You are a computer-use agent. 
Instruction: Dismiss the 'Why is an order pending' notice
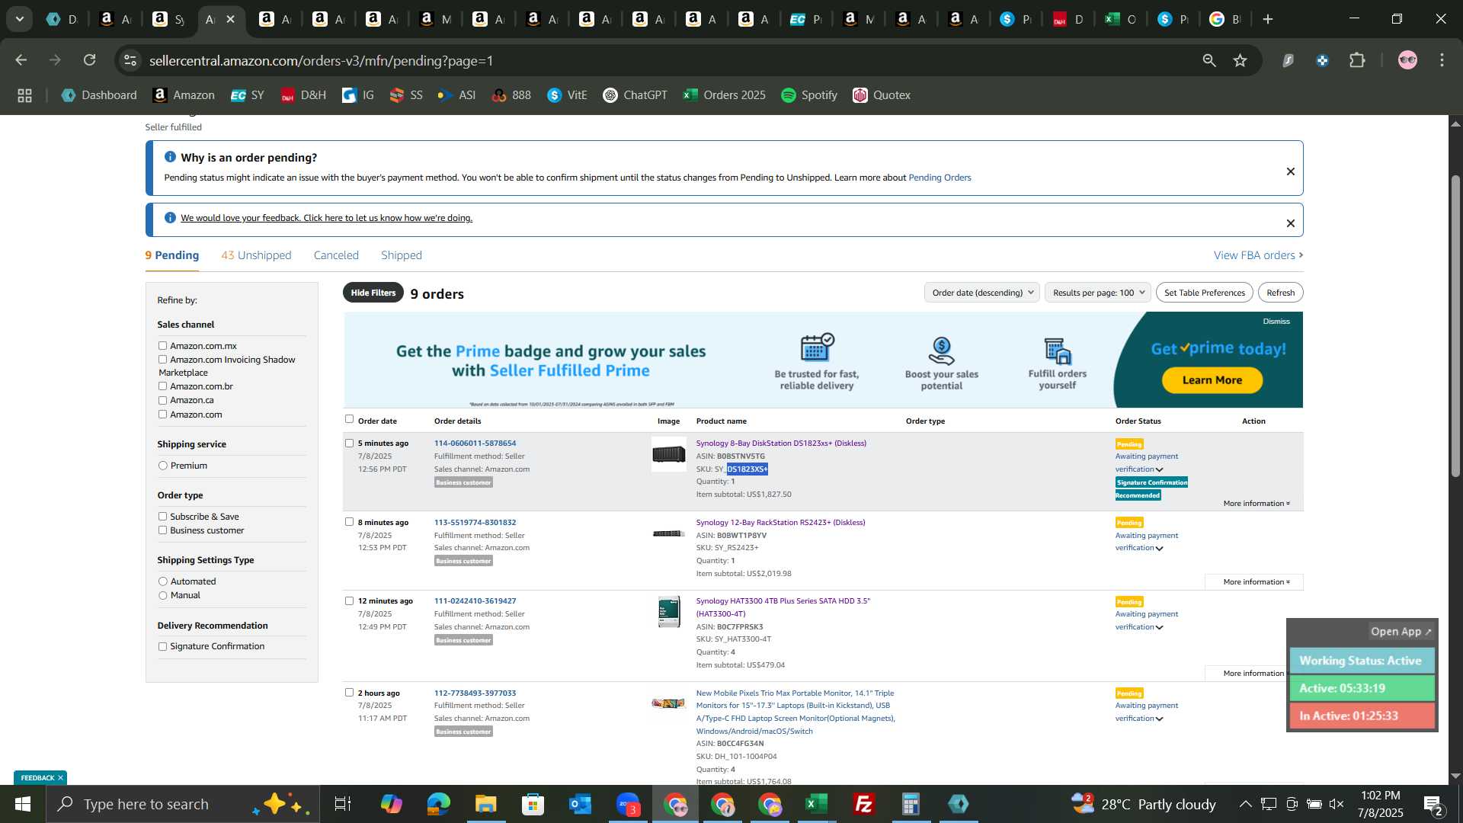pyautogui.click(x=1290, y=171)
